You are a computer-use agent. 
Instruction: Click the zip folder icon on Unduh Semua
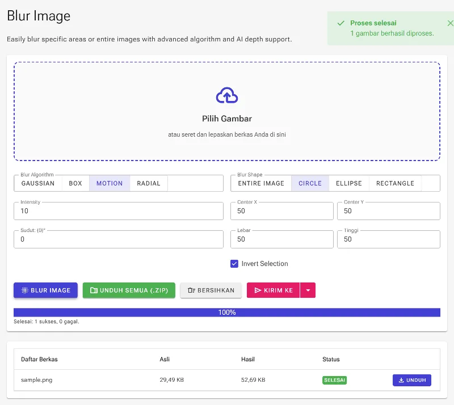tap(94, 290)
